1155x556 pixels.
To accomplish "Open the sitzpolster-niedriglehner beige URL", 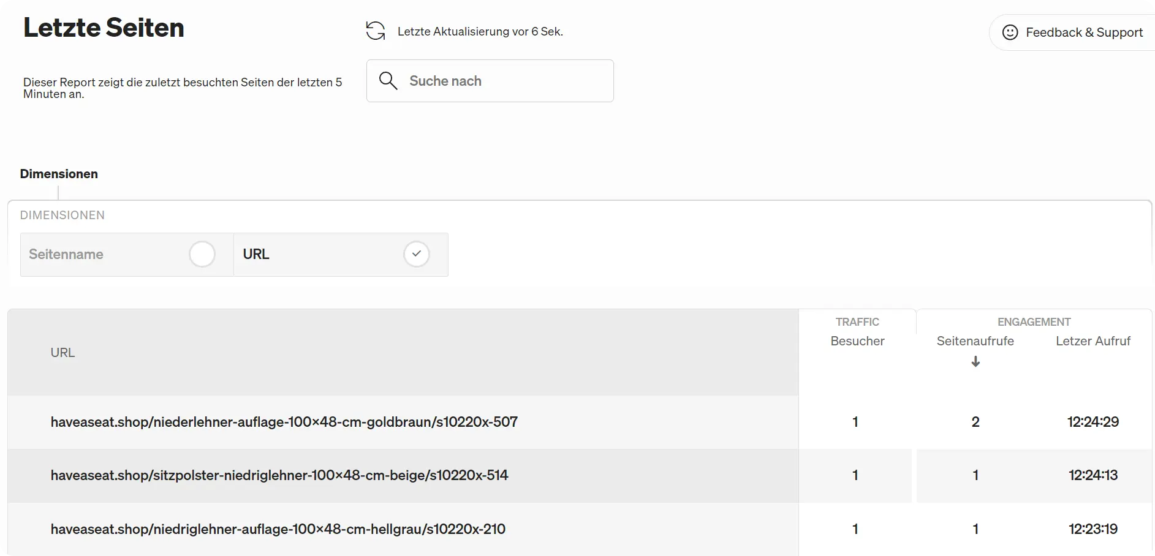I will [x=279, y=475].
